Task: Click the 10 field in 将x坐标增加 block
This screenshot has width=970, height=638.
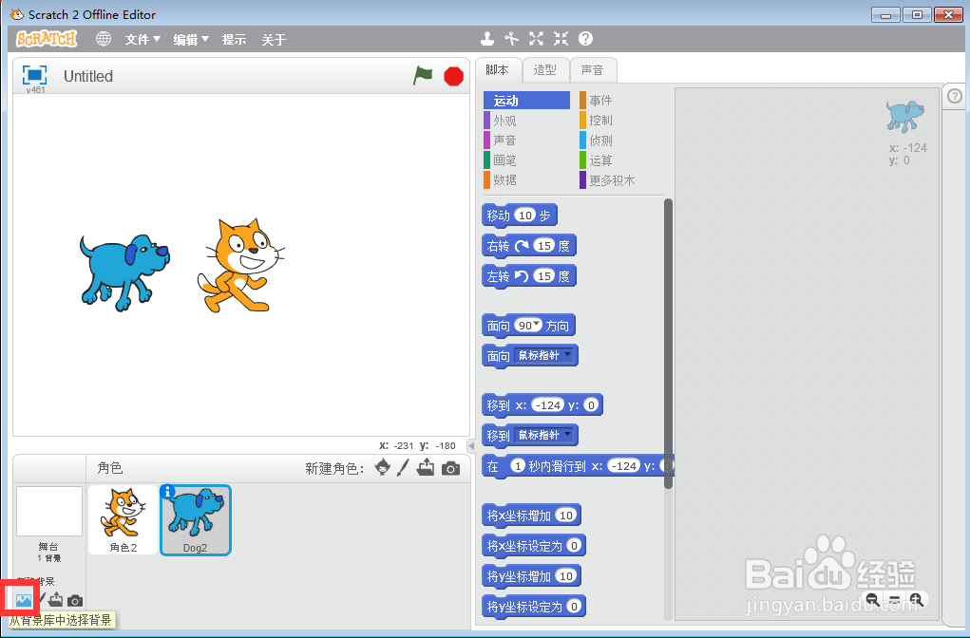Action: click(566, 515)
